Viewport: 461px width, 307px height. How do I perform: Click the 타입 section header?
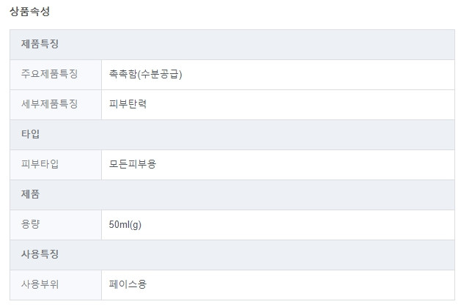click(232, 135)
